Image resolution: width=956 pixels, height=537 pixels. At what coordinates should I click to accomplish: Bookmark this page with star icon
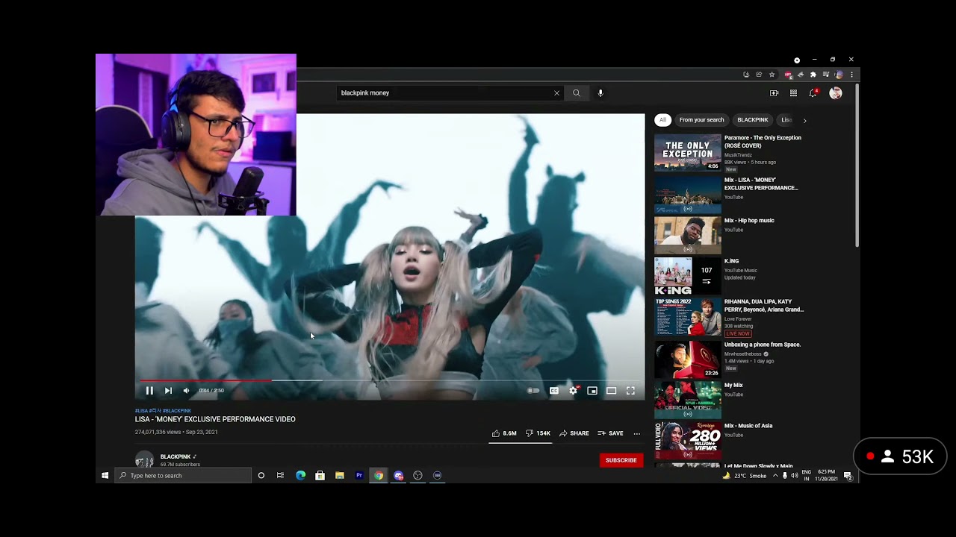772,75
